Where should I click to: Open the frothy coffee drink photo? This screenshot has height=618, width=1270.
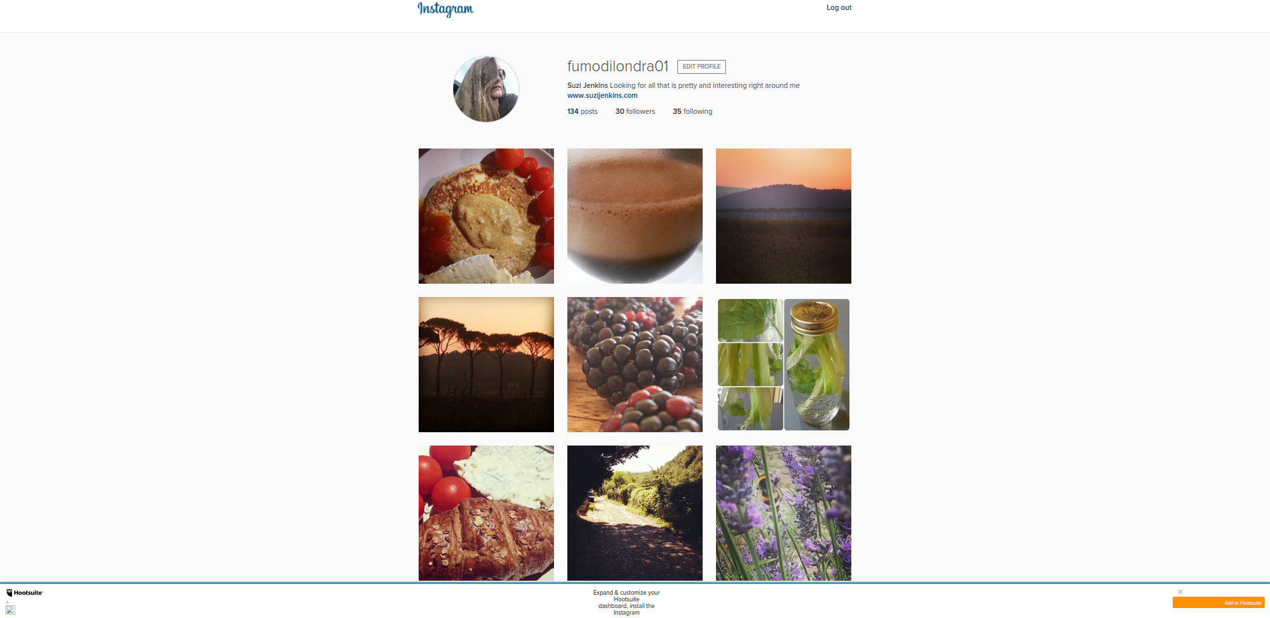635,216
